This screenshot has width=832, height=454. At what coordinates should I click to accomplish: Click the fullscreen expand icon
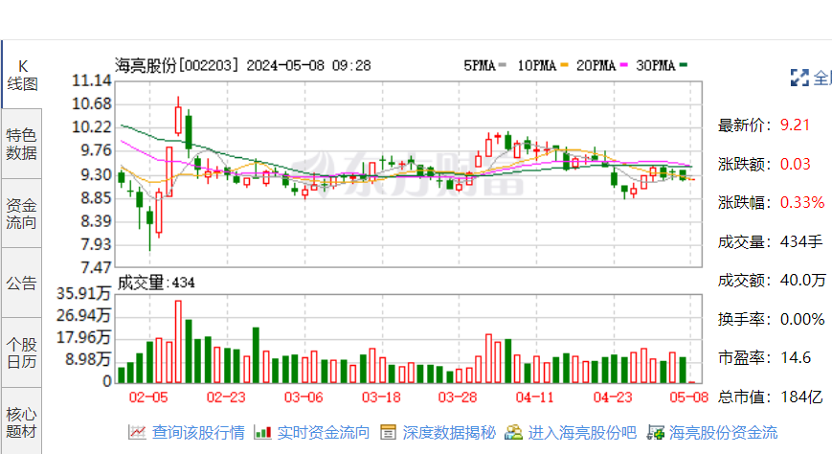(799, 78)
